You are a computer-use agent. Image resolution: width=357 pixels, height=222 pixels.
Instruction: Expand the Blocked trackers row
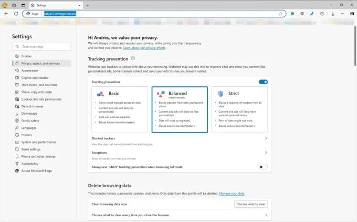pyautogui.click(x=266, y=138)
